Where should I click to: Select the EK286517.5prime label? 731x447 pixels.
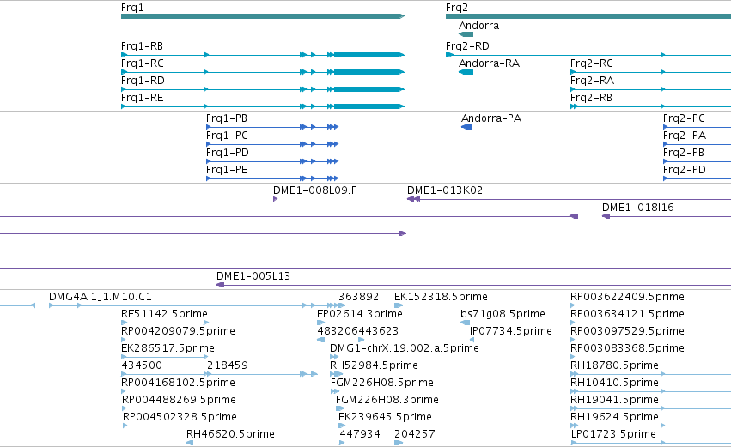(168, 348)
